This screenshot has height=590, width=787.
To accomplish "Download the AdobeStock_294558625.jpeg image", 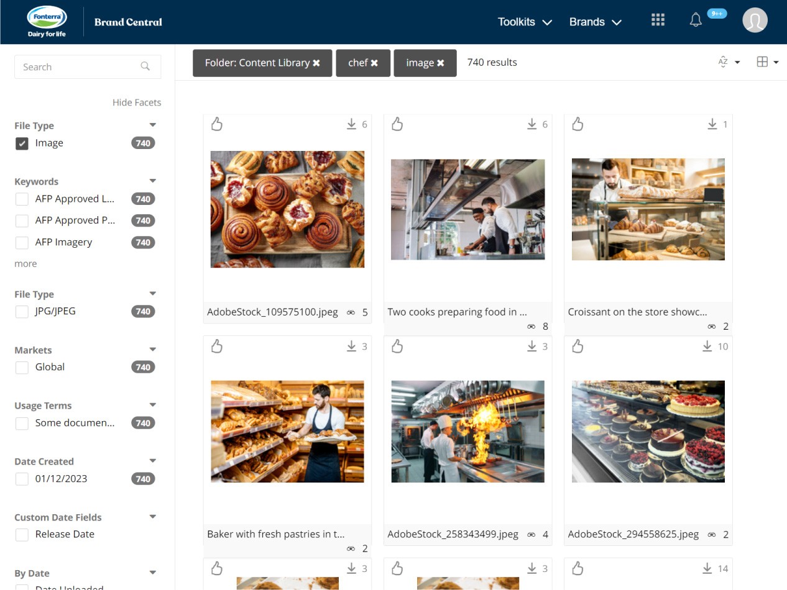I will coord(707,347).
